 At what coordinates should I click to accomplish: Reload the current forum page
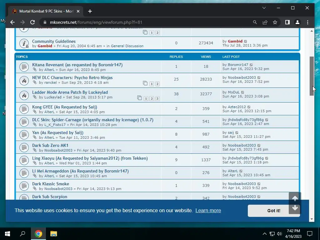click(32, 22)
